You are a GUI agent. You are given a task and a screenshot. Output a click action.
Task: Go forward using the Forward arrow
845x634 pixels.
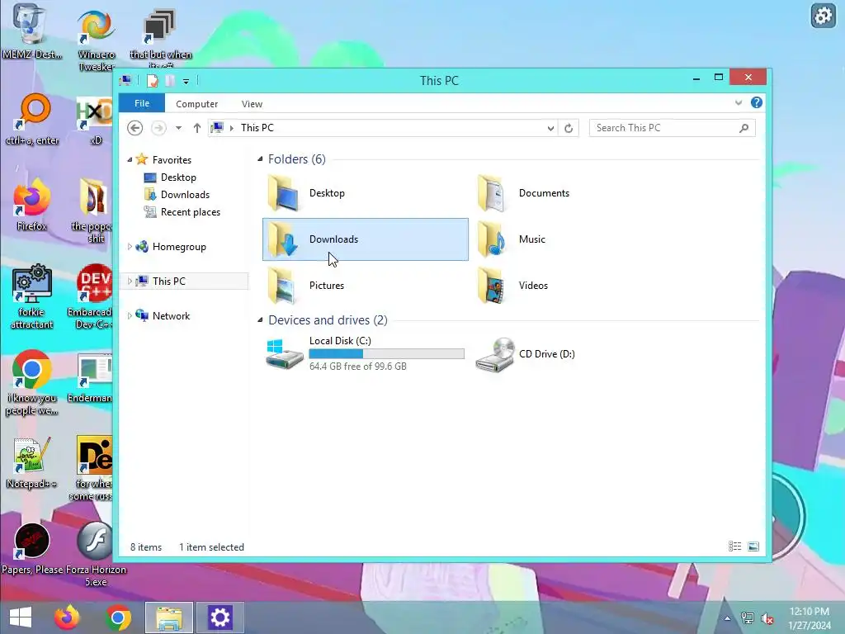(158, 128)
